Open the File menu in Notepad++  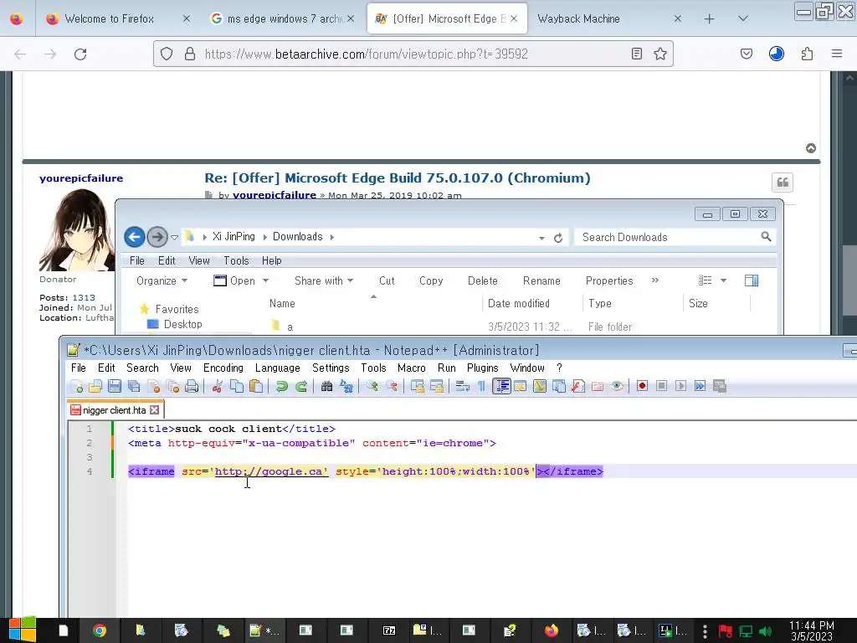[x=78, y=368]
